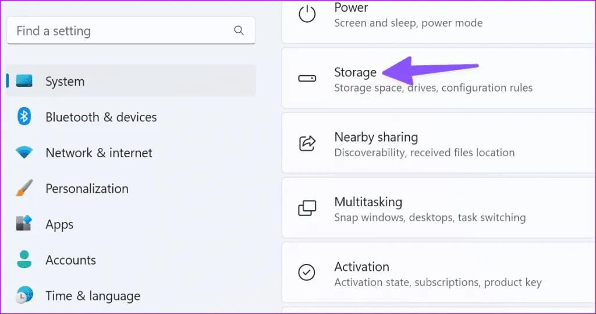Image resolution: width=596 pixels, height=314 pixels.
Task: Click the Apps icon in sidebar
Action: [24, 224]
